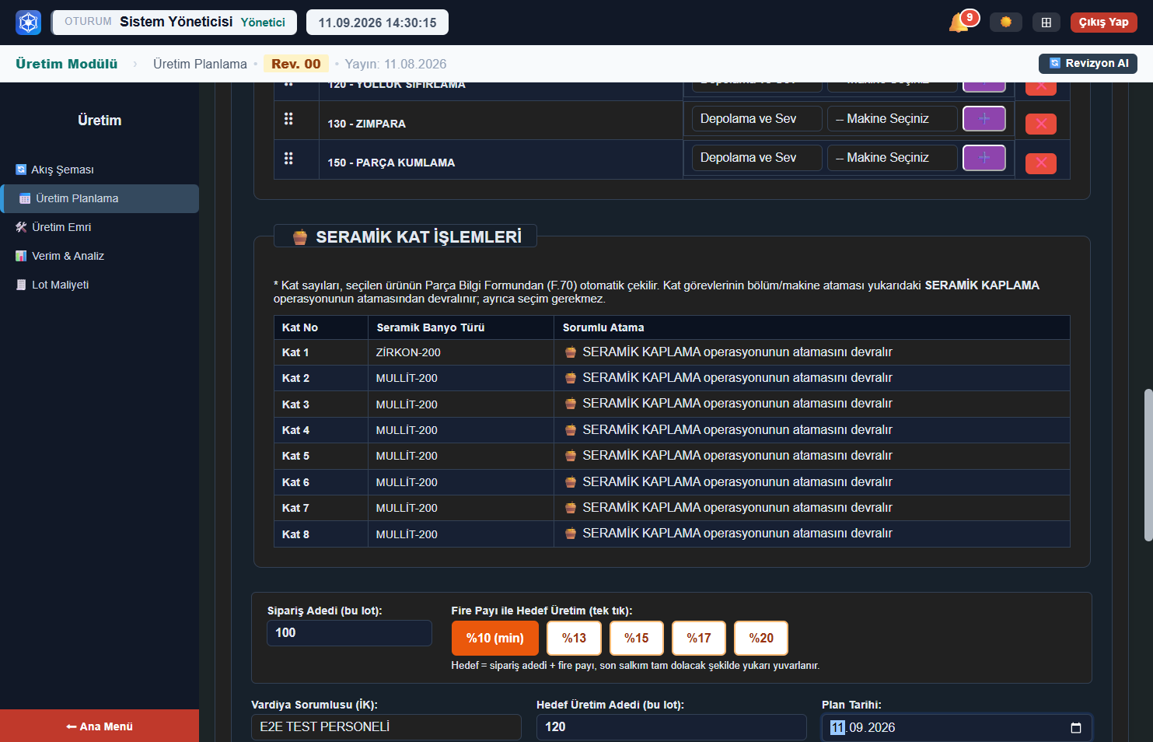Click the ZİRKON-200 cell in Kat 1
The width and height of the screenshot is (1153, 742).
coord(460,352)
